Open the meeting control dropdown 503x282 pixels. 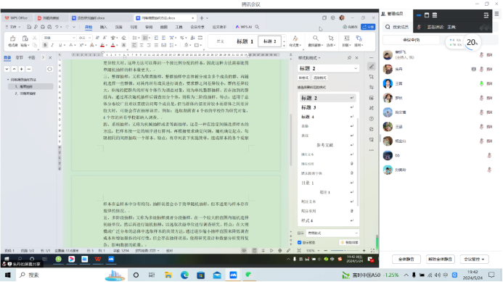coord(475,259)
